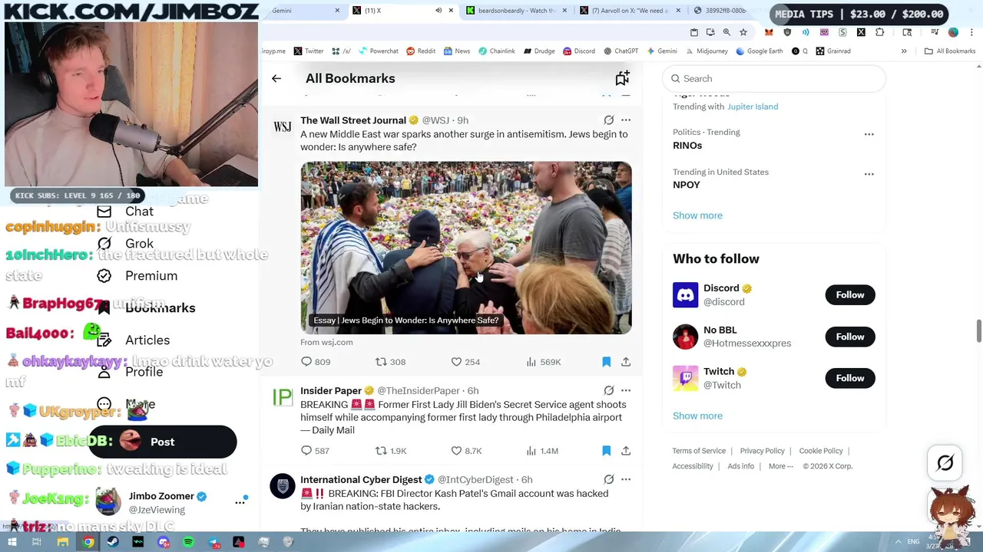Repost the Wall Street Journal post
Image resolution: width=983 pixels, height=552 pixels.
click(390, 362)
